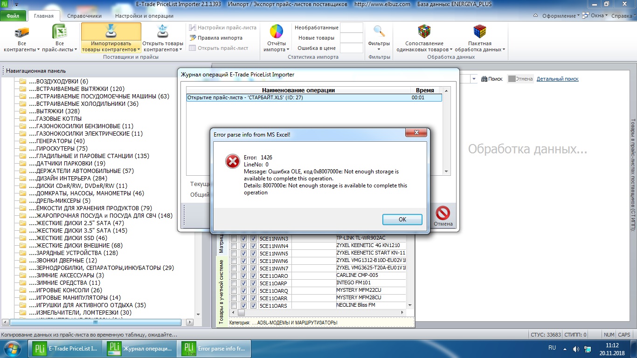Click the operations journal scrollbar down arrow

click(x=447, y=172)
